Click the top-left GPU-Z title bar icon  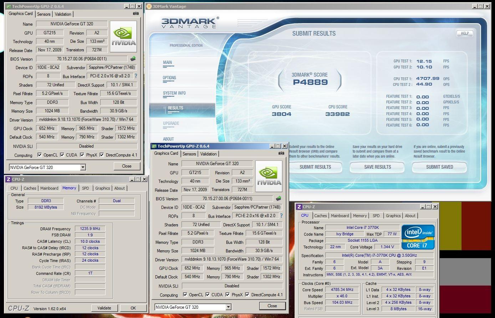[9, 6]
